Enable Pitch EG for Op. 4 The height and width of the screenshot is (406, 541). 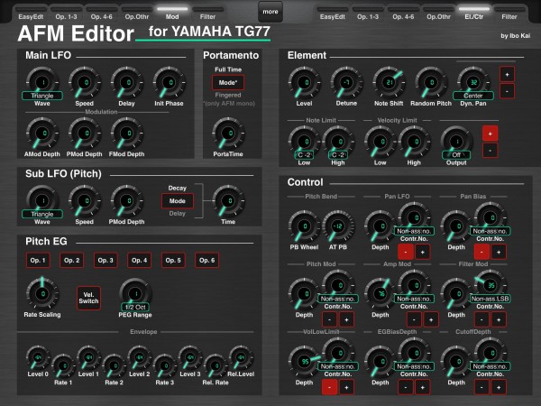tap(140, 261)
